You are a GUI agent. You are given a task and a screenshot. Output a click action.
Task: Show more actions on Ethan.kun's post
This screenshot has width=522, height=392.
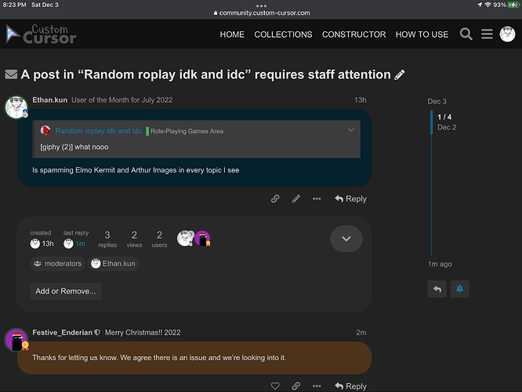pyautogui.click(x=317, y=199)
